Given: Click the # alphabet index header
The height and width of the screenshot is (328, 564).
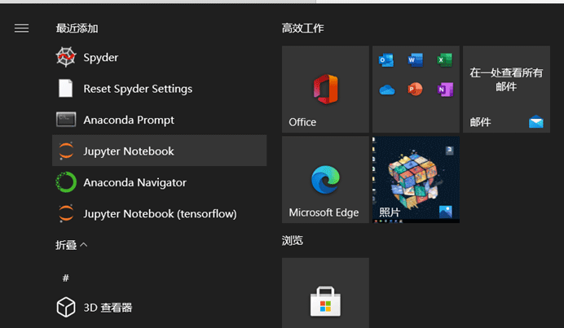Looking at the screenshot, I should coord(65,278).
